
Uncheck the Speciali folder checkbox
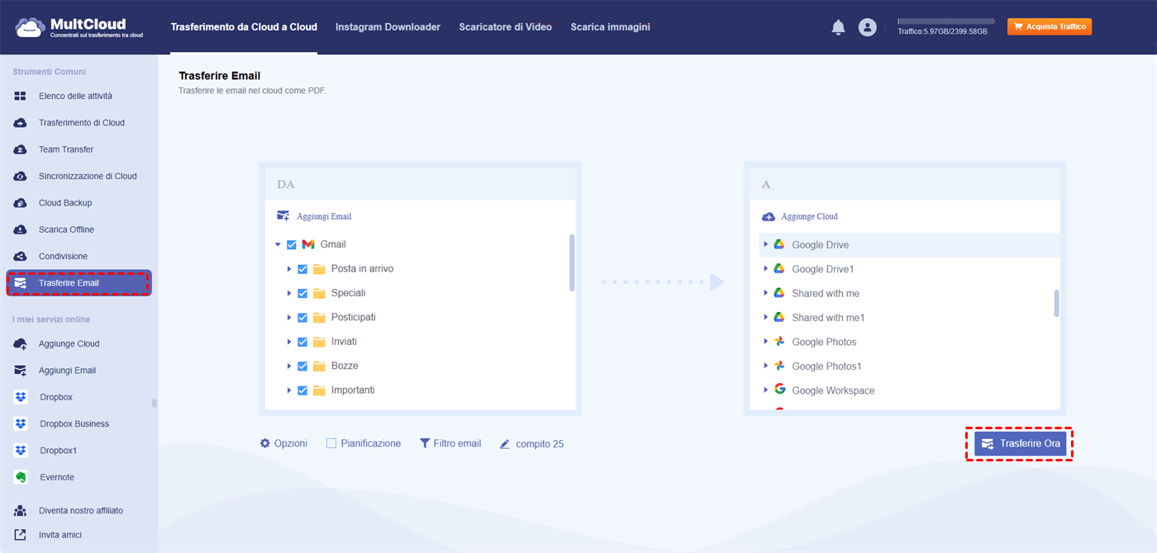point(302,293)
